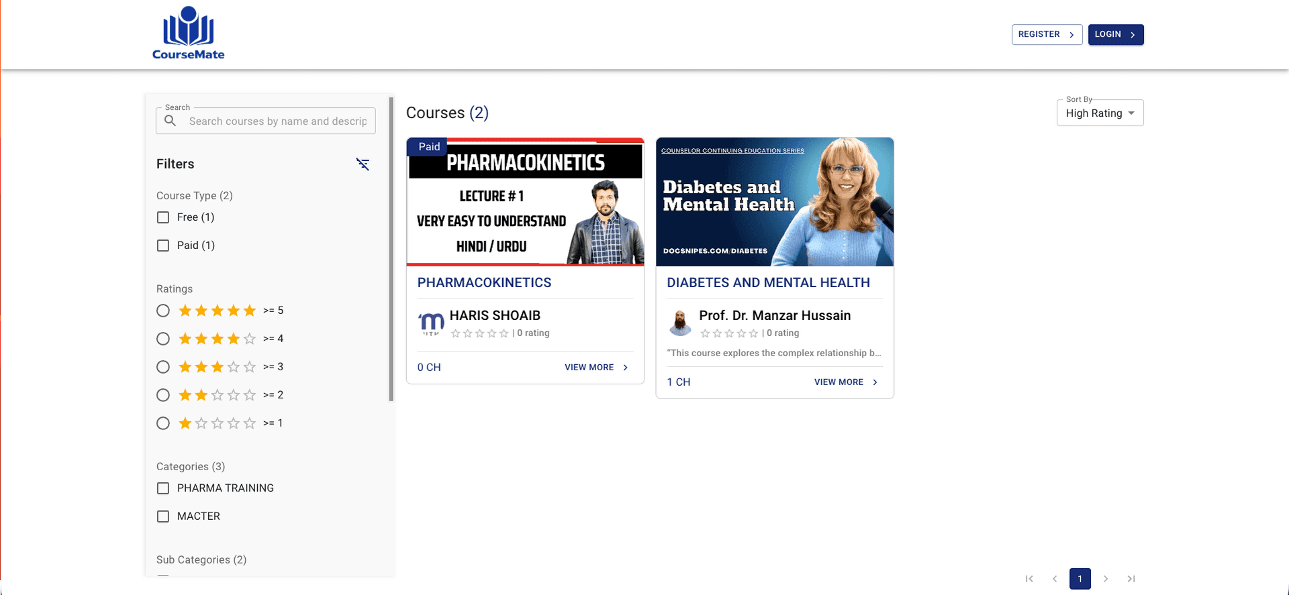Go to last page pagination icon
The image size is (1289, 595).
(1131, 578)
